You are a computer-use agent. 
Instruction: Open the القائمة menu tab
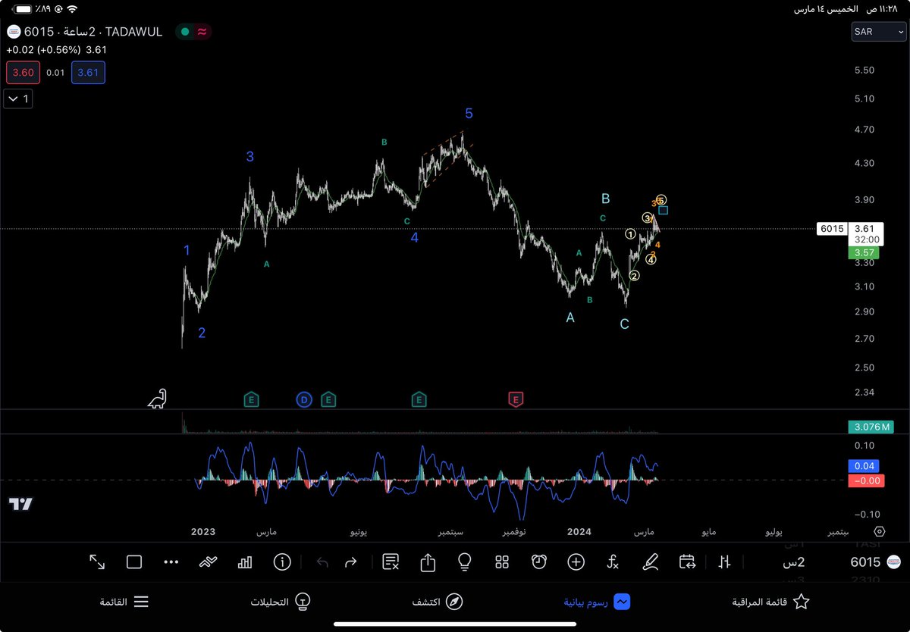124,602
